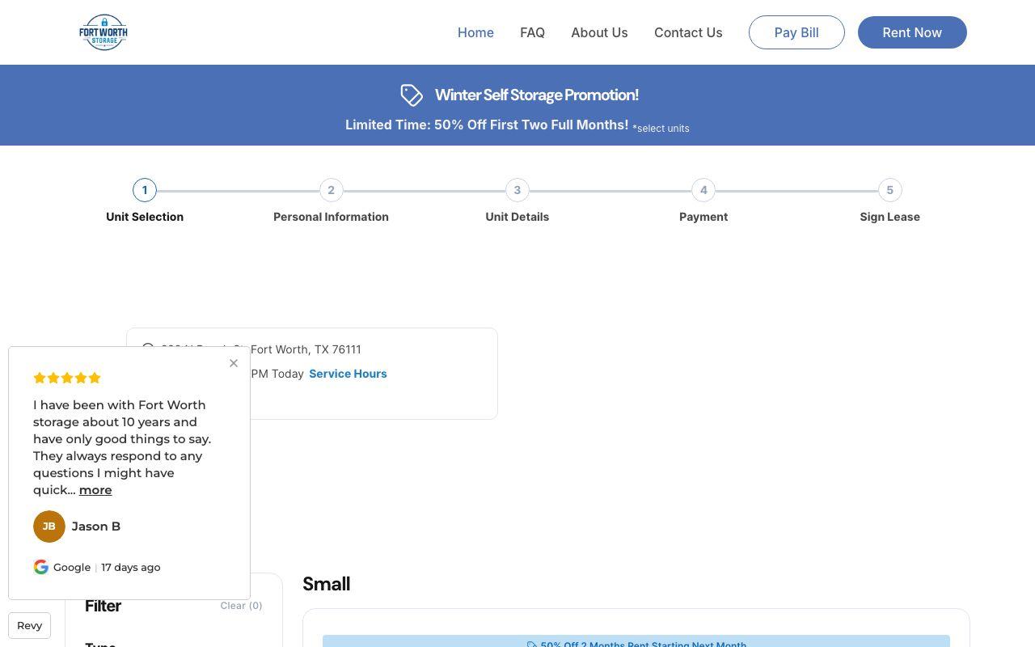Viewport: 1035px width, 647px height.
Task: Select step 2 Personal Information circle
Action: [331, 190]
